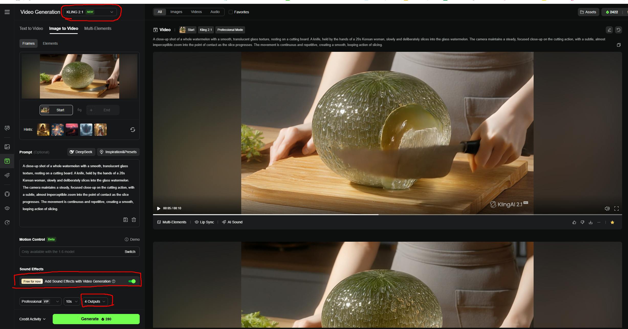The height and width of the screenshot is (329, 628).
Task: Disable Add Sound Effects toggle
Action: pyautogui.click(x=132, y=281)
